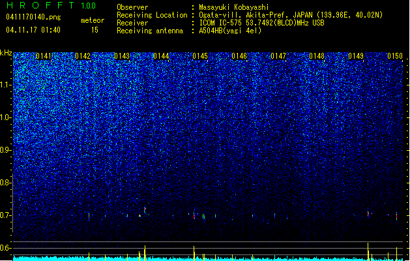The height and width of the screenshot is (261, 410).
Task: Click the curved meteor echo after 0143
Action: 145,211
